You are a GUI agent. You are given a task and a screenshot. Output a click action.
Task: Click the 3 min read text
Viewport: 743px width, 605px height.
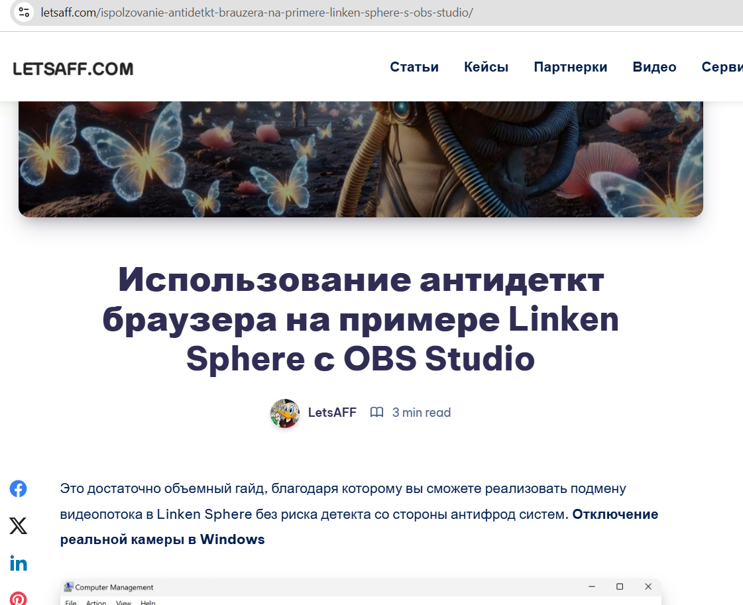(422, 413)
